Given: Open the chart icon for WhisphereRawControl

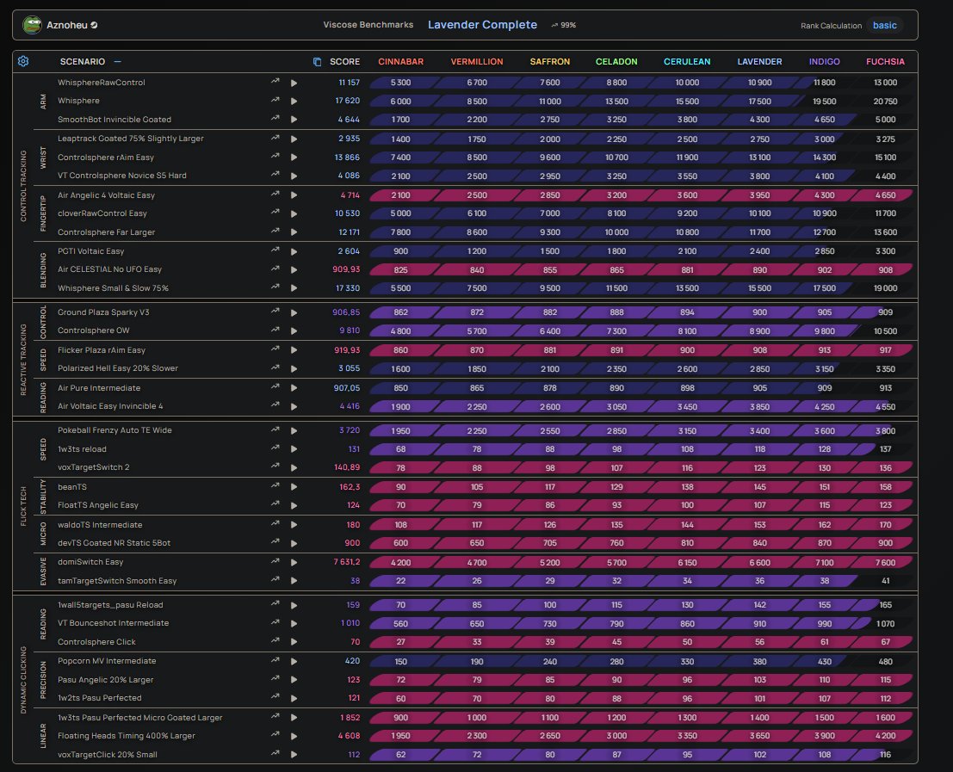Looking at the screenshot, I should pyautogui.click(x=275, y=82).
